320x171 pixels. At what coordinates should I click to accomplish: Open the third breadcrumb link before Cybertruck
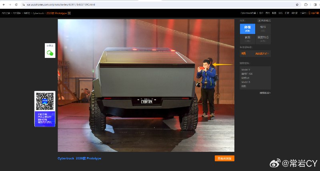[27, 13]
